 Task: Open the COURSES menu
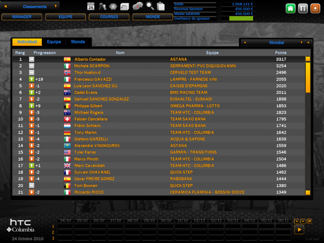click(109, 17)
